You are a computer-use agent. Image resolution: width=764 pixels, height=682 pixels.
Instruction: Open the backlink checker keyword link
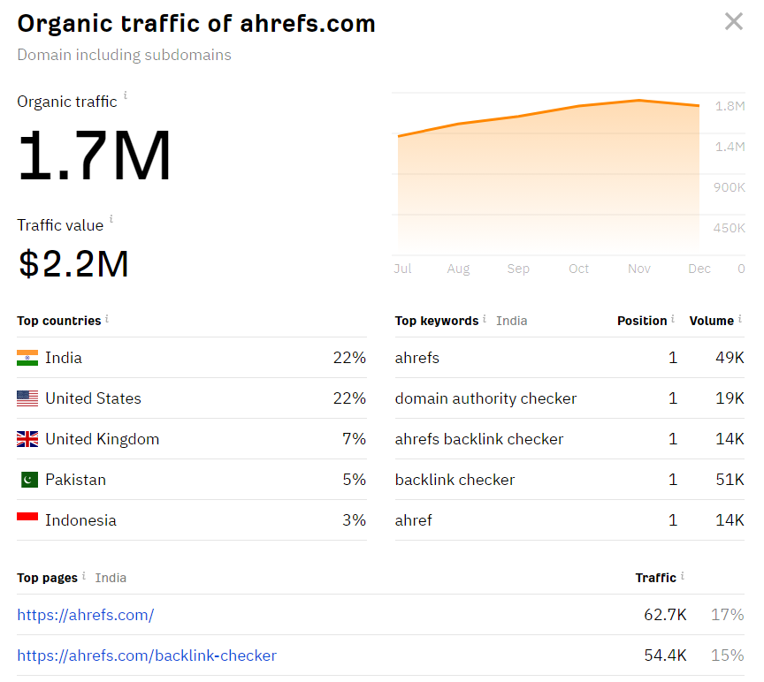(x=455, y=480)
